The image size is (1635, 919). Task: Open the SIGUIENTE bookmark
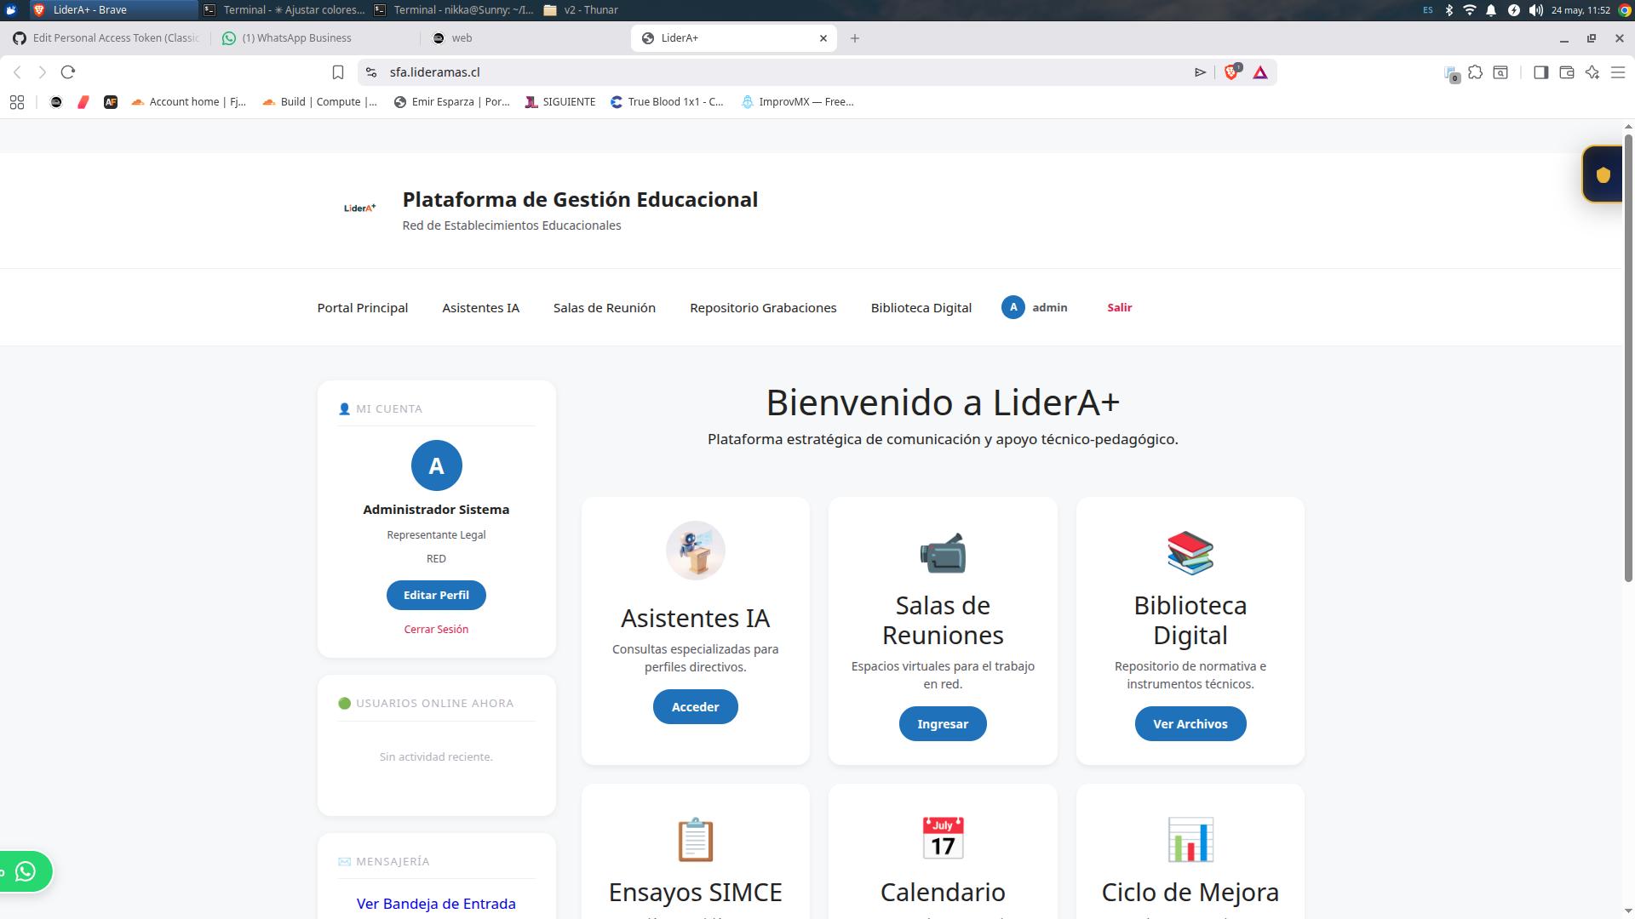click(560, 102)
